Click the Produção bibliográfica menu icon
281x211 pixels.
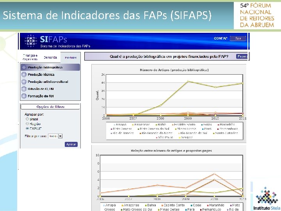click(24, 67)
